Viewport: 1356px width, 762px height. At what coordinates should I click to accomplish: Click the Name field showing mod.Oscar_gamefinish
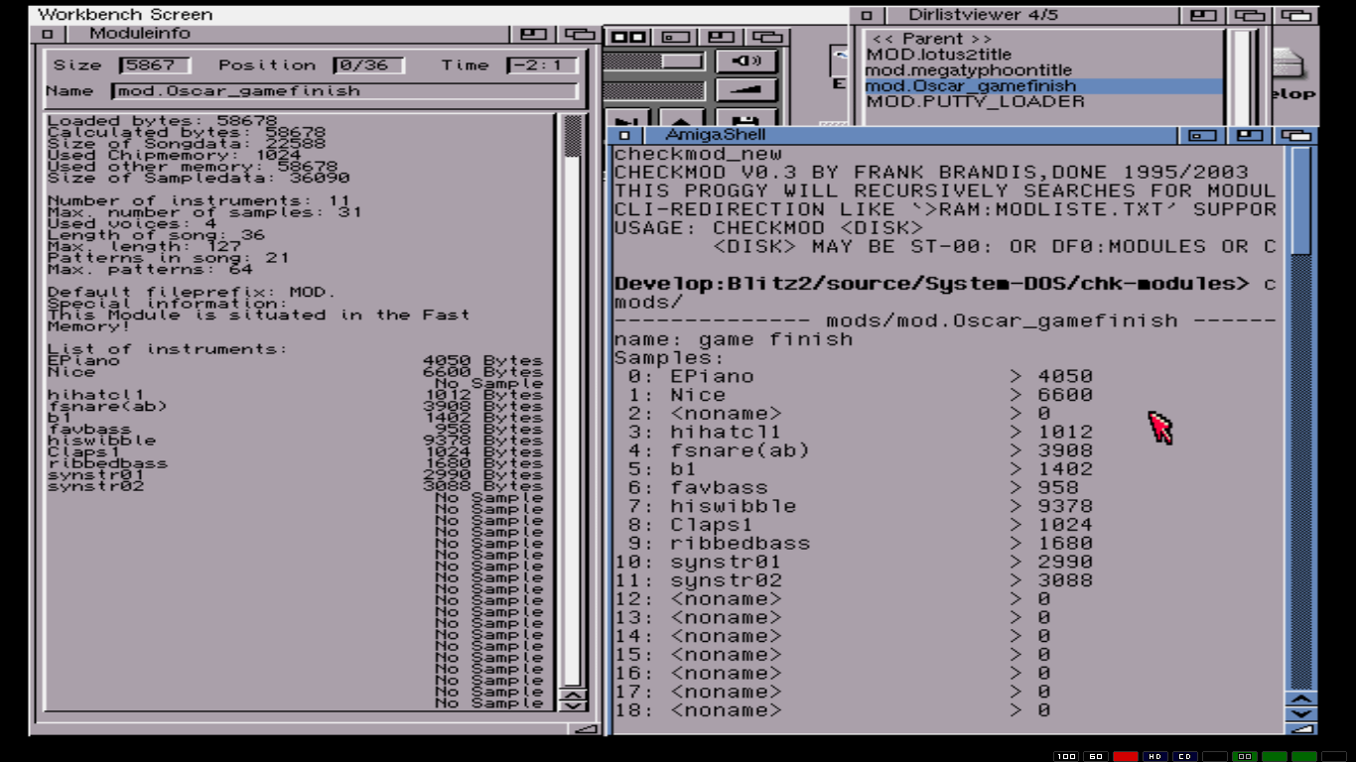pyautogui.click(x=343, y=91)
